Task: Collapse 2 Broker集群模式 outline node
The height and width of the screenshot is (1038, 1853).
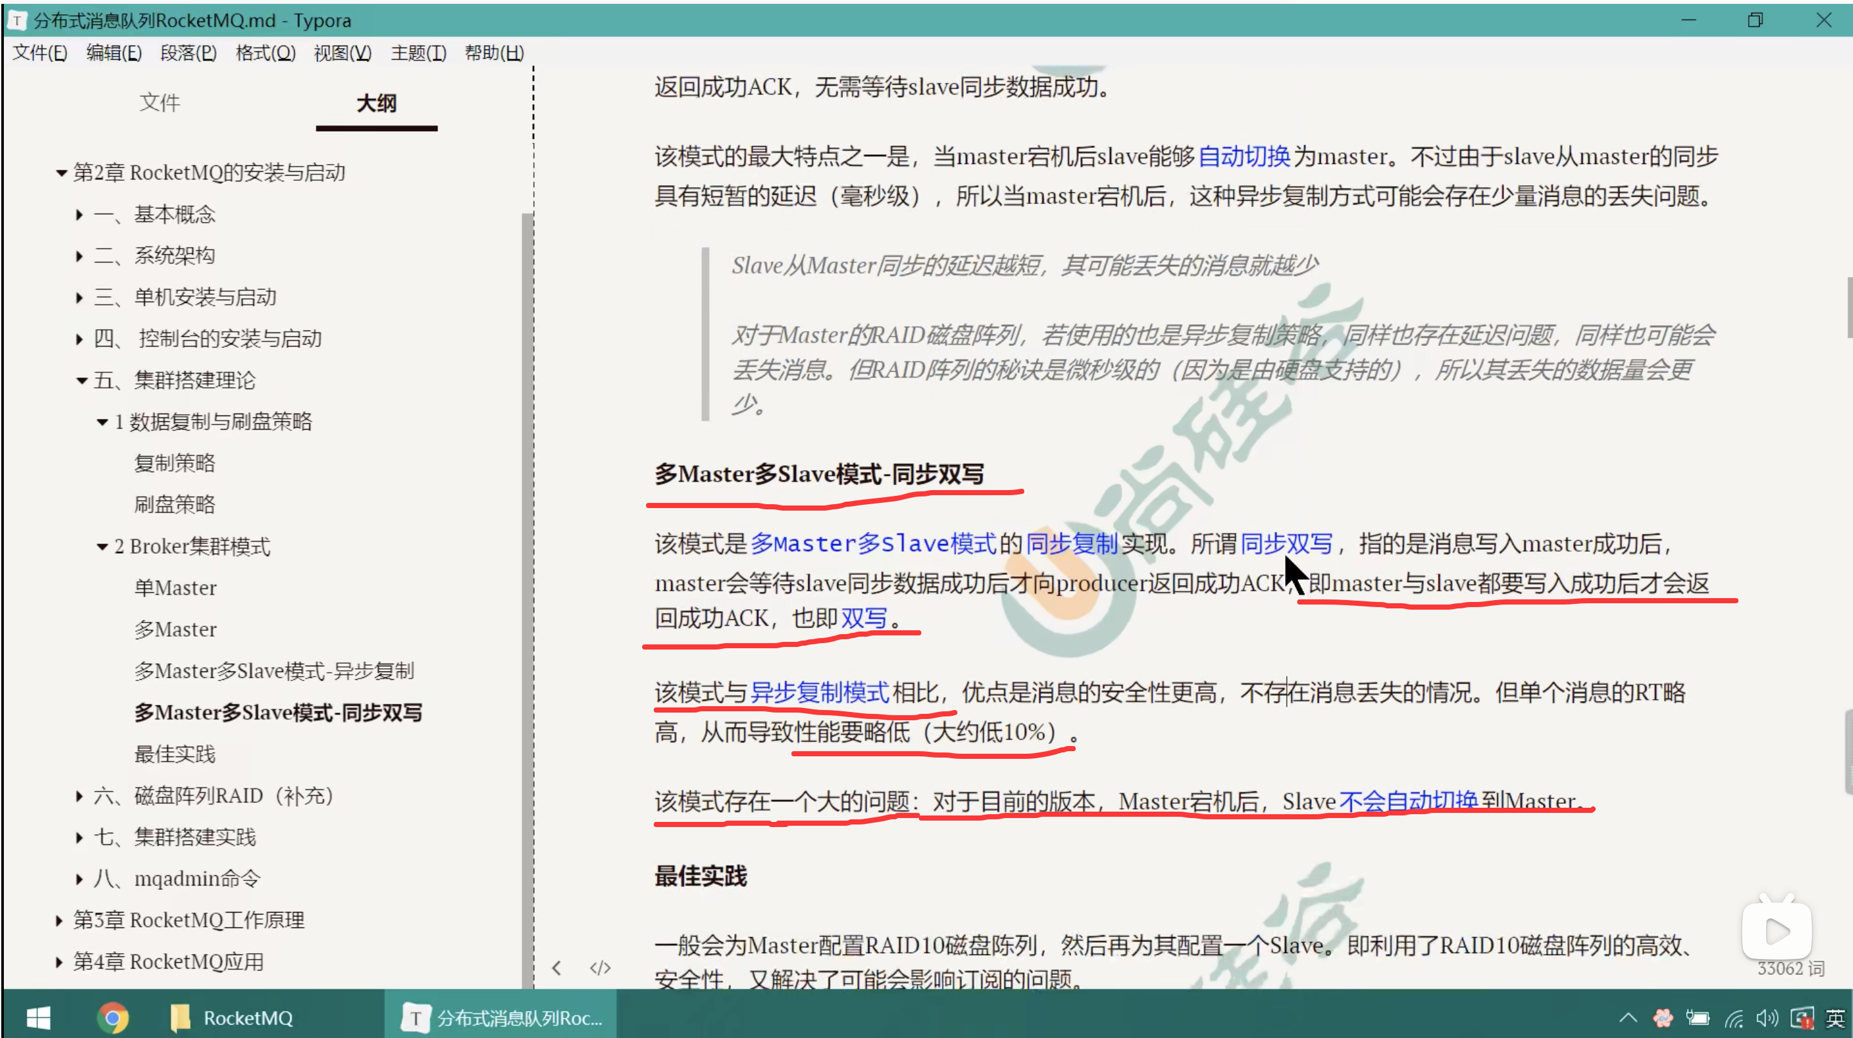Action: pyautogui.click(x=102, y=547)
